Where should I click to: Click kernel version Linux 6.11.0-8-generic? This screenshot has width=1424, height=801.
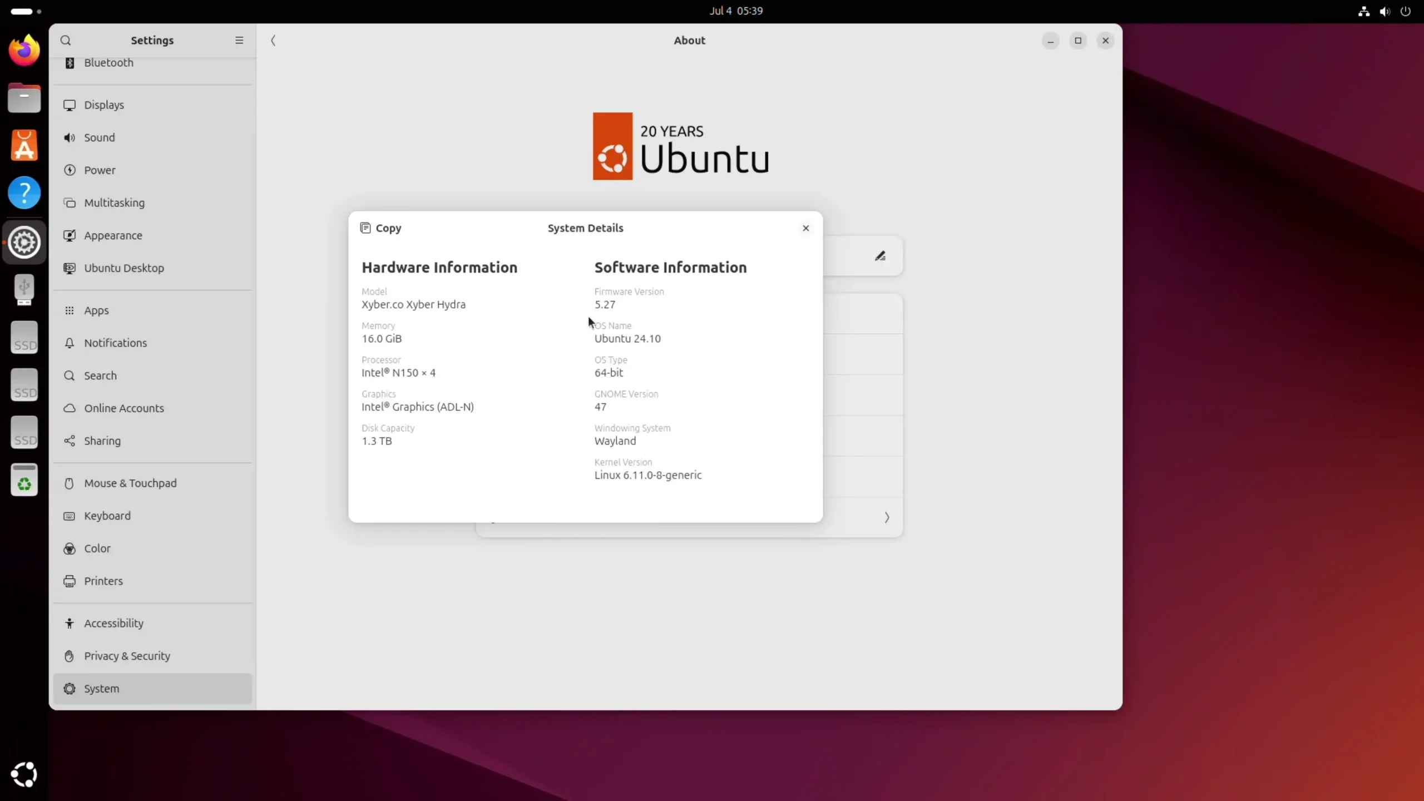[648, 475]
